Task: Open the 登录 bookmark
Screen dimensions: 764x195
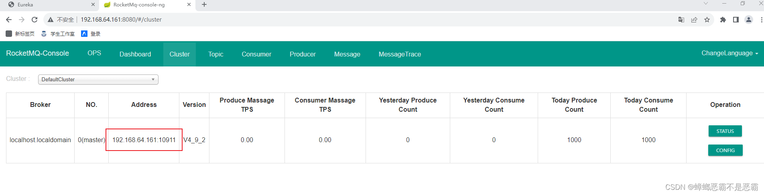Action: [x=91, y=34]
